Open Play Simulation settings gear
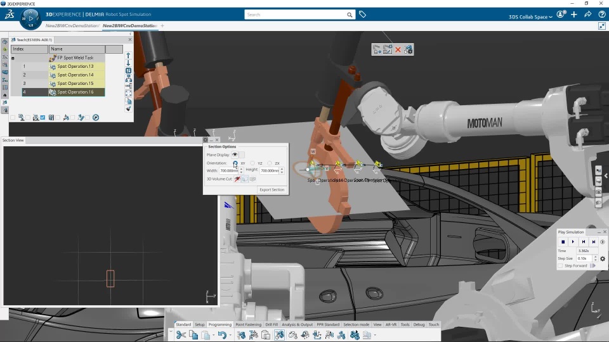 tap(603, 258)
